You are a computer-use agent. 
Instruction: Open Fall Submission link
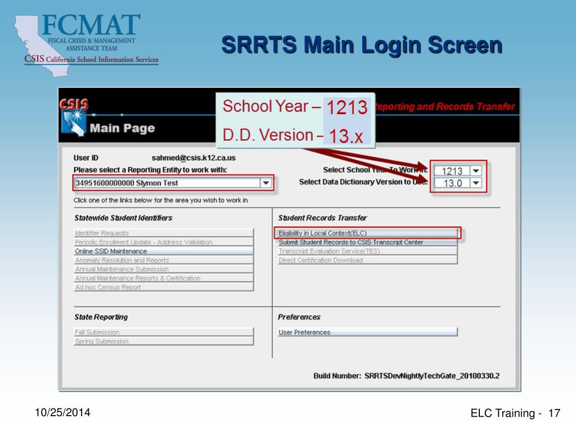164,332
